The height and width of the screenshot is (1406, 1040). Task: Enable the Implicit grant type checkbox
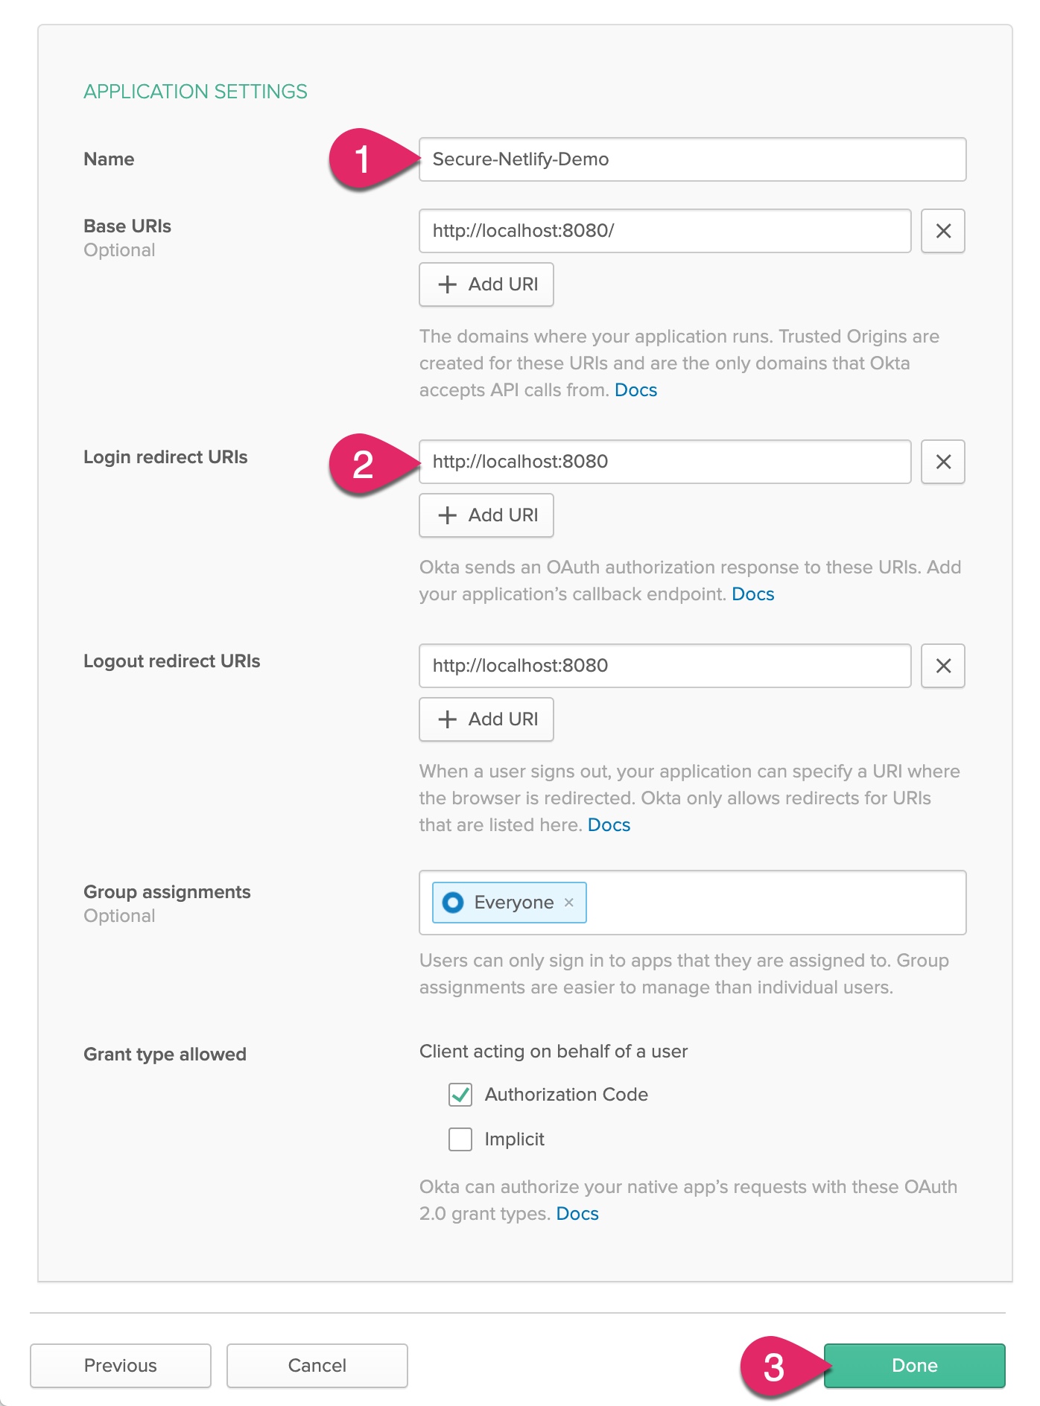tap(460, 1139)
